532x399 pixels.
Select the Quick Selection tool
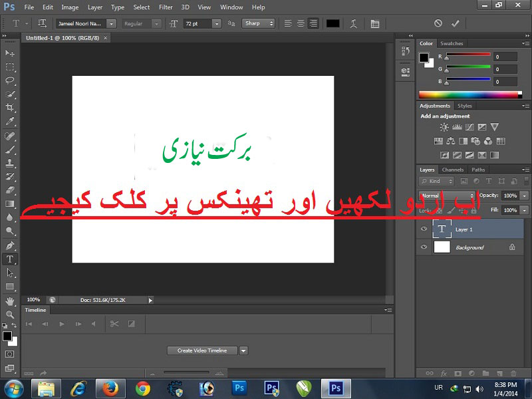10,94
